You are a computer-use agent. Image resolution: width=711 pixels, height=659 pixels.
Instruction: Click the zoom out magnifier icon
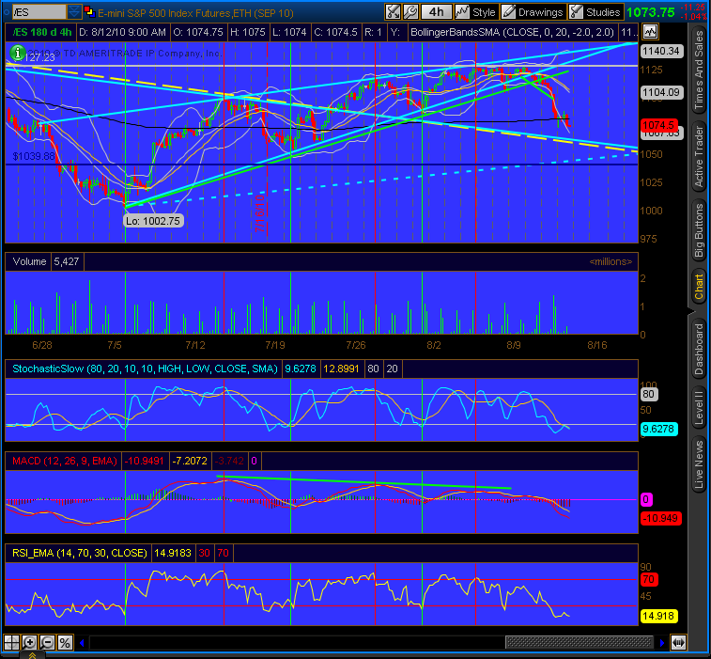pos(47,643)
